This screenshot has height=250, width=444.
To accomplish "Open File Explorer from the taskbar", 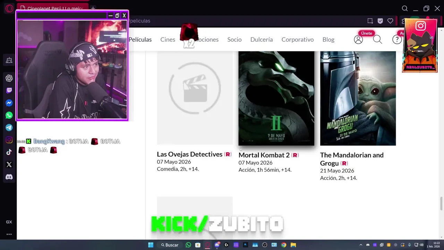I will [x=293, y=245].
